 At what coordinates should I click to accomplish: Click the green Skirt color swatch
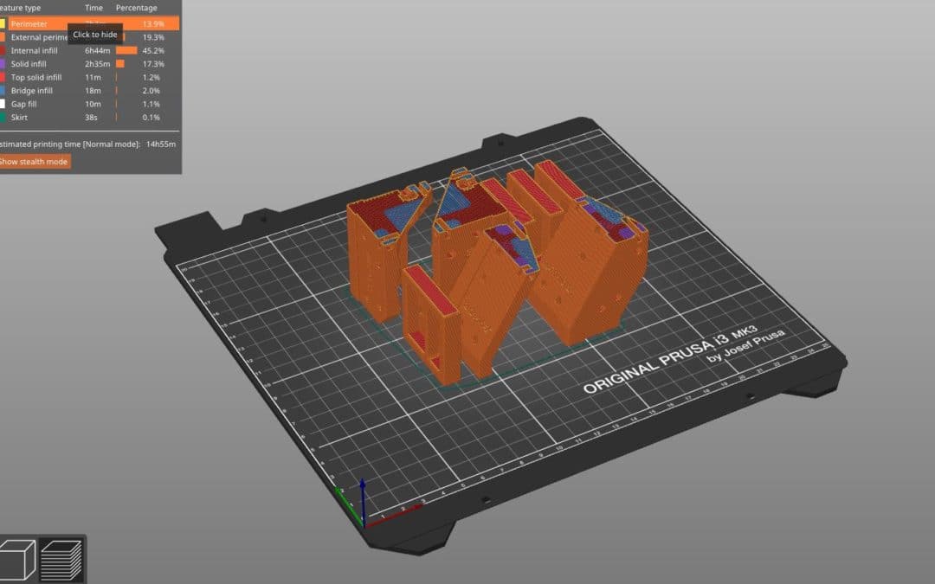pyautogui.click(x=3, y=117)
